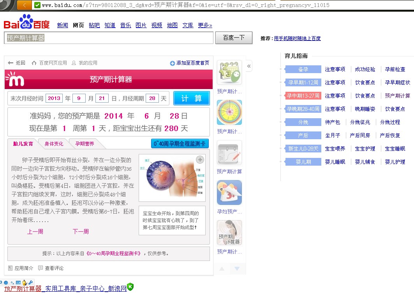Click the 返回 back arrow icon
The height and width of the screenshot is (294, 414).
point(11,63)
